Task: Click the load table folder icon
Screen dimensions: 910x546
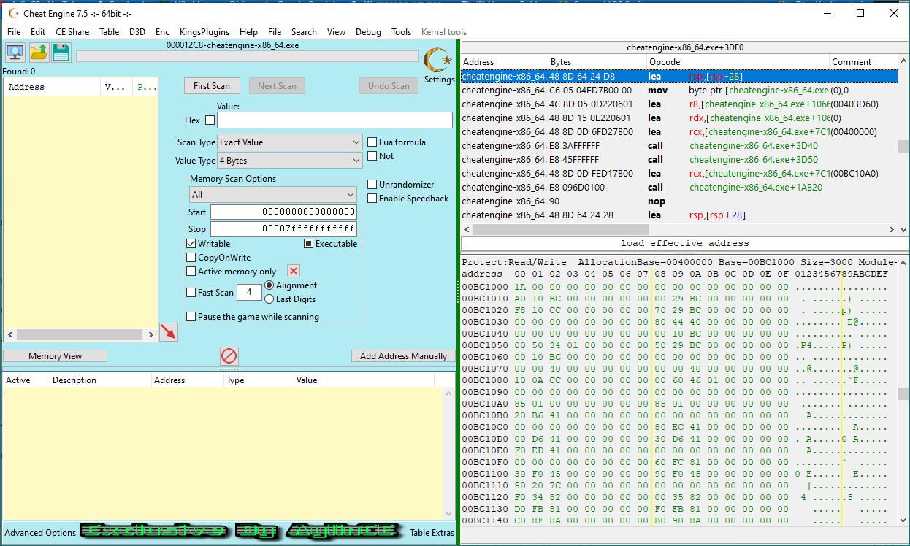Action: [39, 53]
